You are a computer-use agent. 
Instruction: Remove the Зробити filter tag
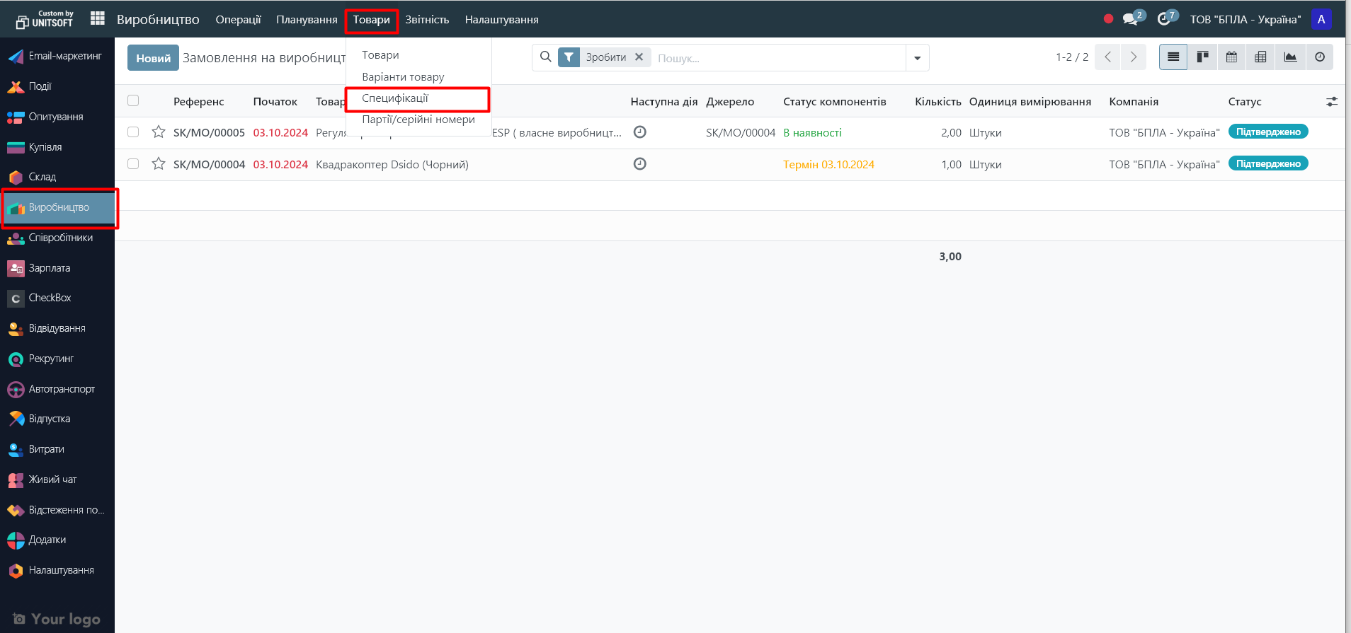coord(639,57)
